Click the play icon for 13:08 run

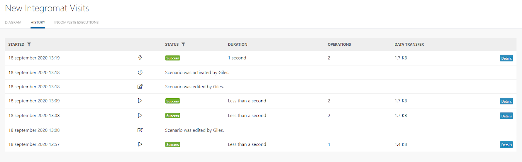[x=140, y=115]
